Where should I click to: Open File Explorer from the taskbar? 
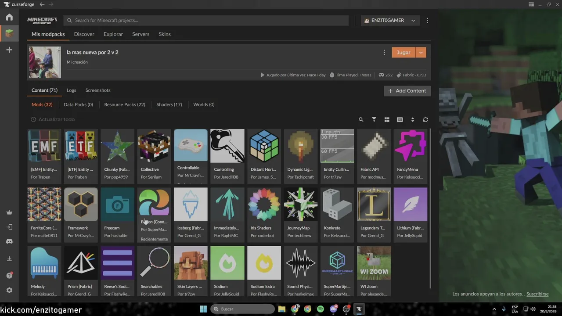(282, 309)
